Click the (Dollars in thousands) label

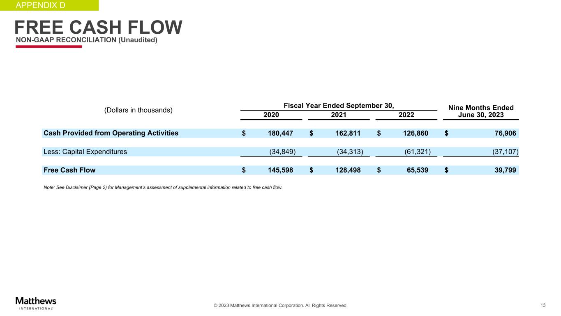138,110
